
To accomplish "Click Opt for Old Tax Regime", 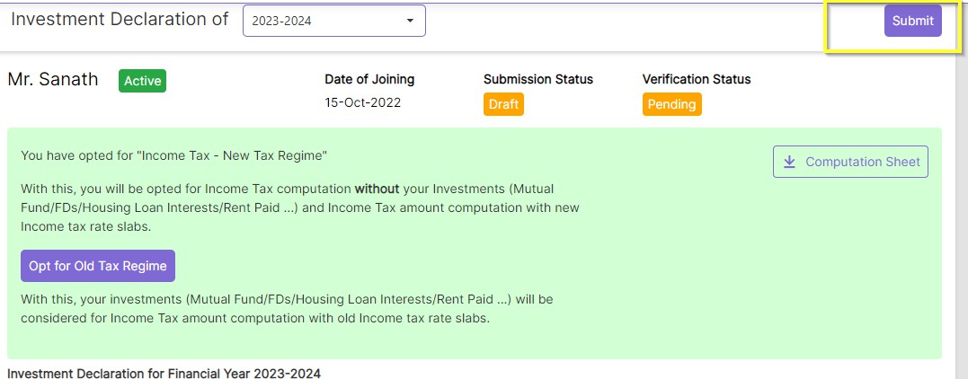I will pyautogui.click(x=98, y=266).
